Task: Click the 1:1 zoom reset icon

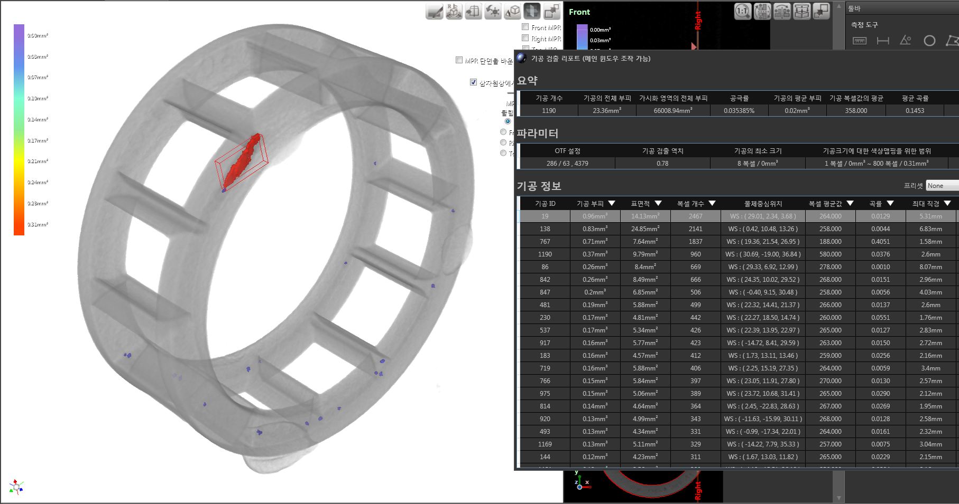Action: coord(743,11)
